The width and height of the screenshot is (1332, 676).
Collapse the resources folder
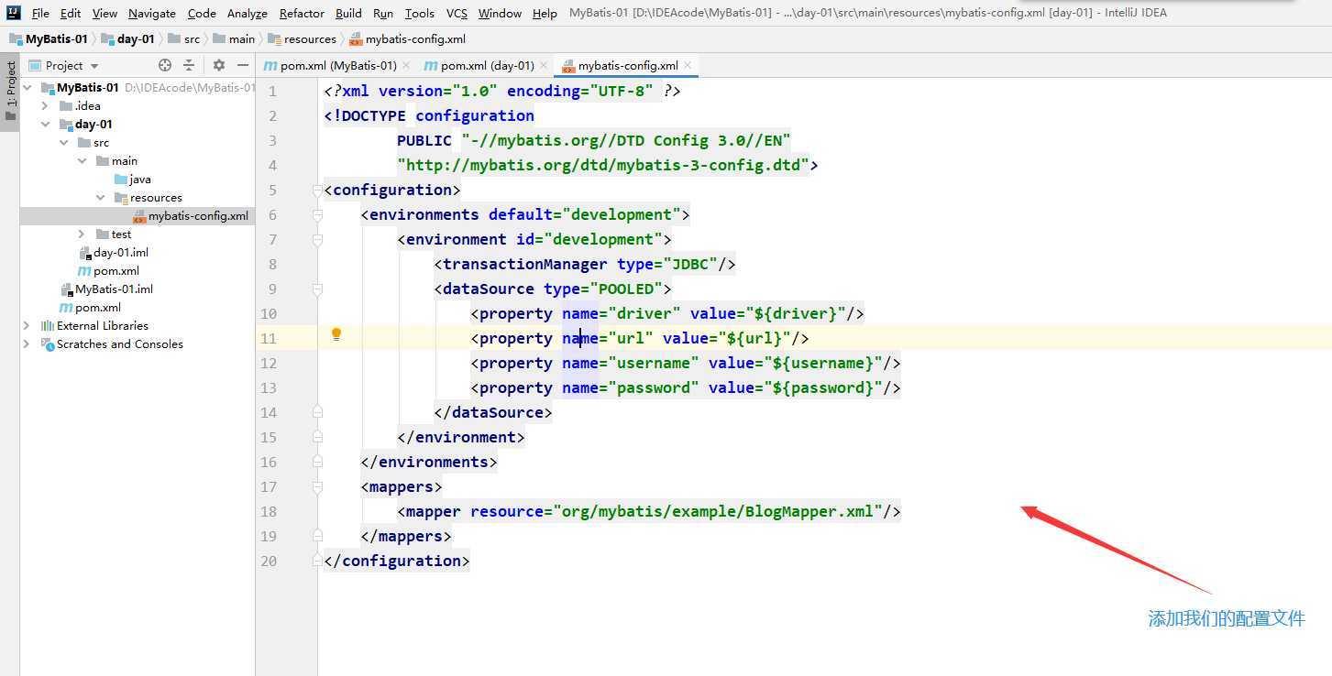click(x=100, y=198)
